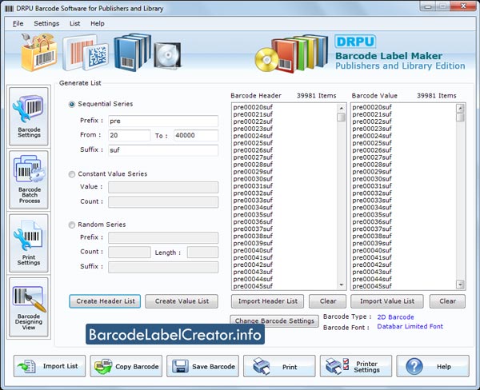This screenshot has width=480, height=390.
Task: Click Change Barcode Settings button
Action: click(274, 320)
